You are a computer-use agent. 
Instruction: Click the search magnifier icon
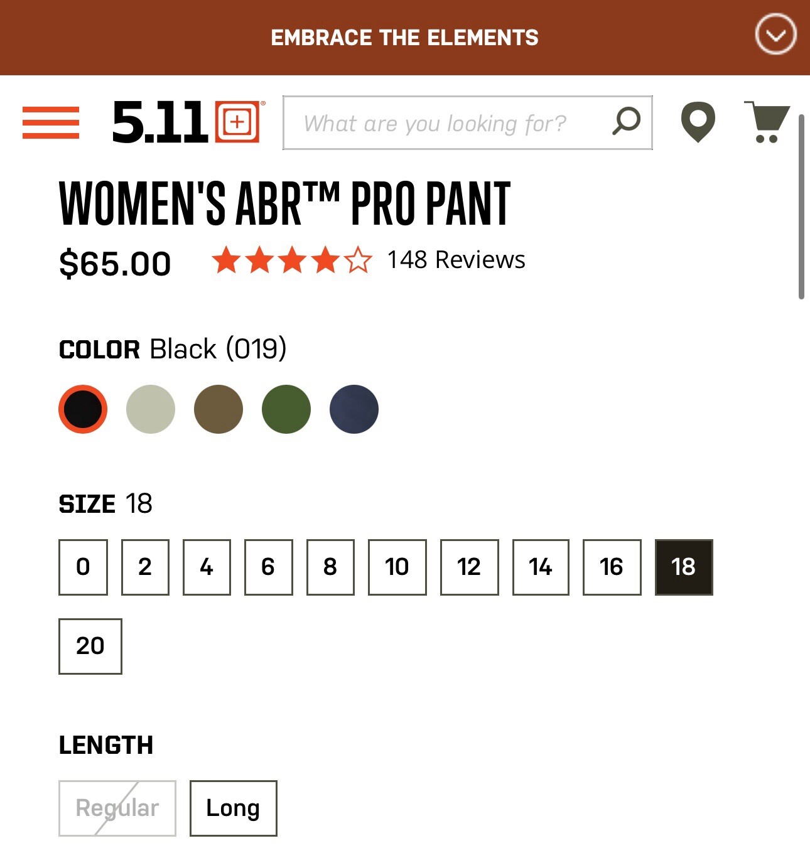626,121
